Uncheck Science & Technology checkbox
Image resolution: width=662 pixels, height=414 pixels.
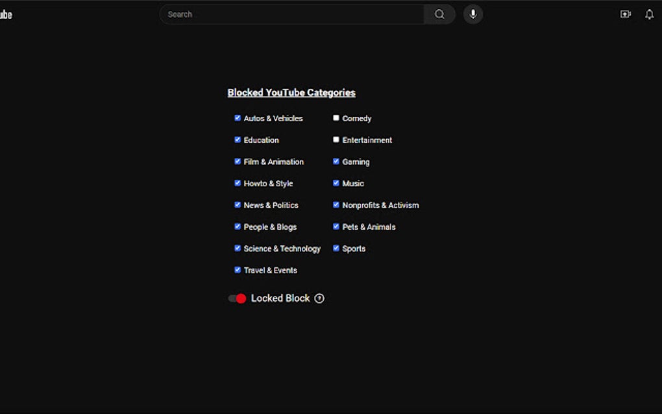(238, 248)
